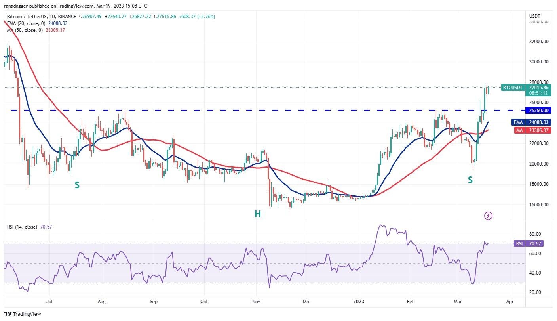
Task: Click the high price H27640.27 in legend
Action: (x=116, y=17)
